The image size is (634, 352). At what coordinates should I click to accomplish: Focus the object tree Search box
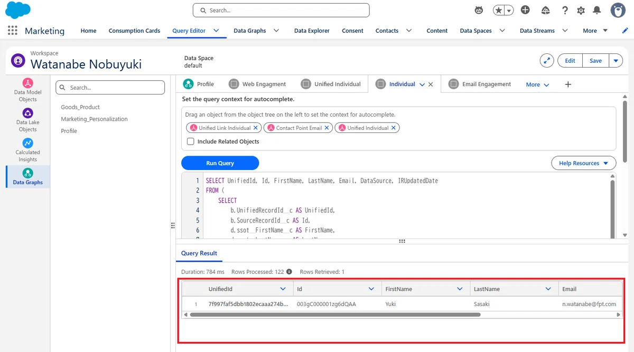(x=110, y=88)
